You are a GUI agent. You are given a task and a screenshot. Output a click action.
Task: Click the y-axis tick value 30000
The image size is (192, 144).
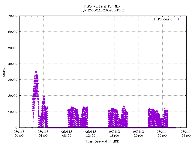[13, 80]
